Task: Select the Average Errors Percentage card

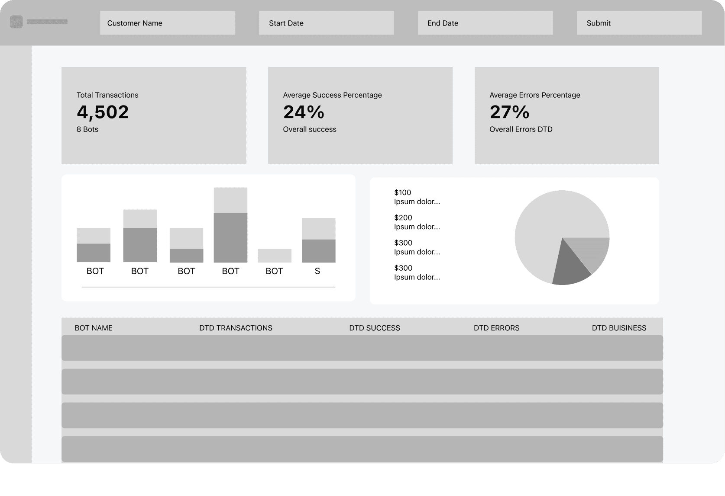Action: tap(567, 115)
